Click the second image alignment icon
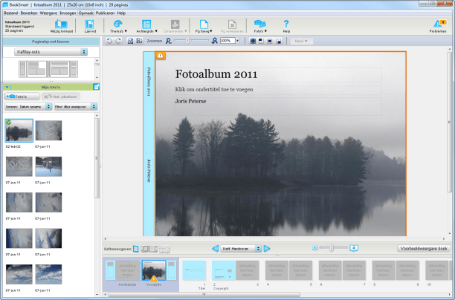 (262, 41)
